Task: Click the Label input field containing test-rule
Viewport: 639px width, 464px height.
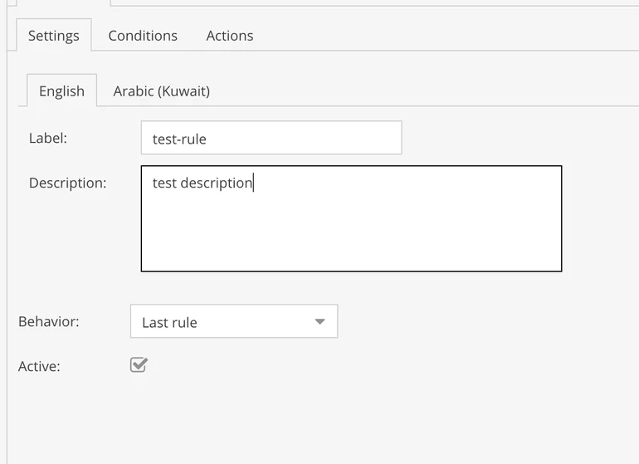Action: (x=271, y=138)
